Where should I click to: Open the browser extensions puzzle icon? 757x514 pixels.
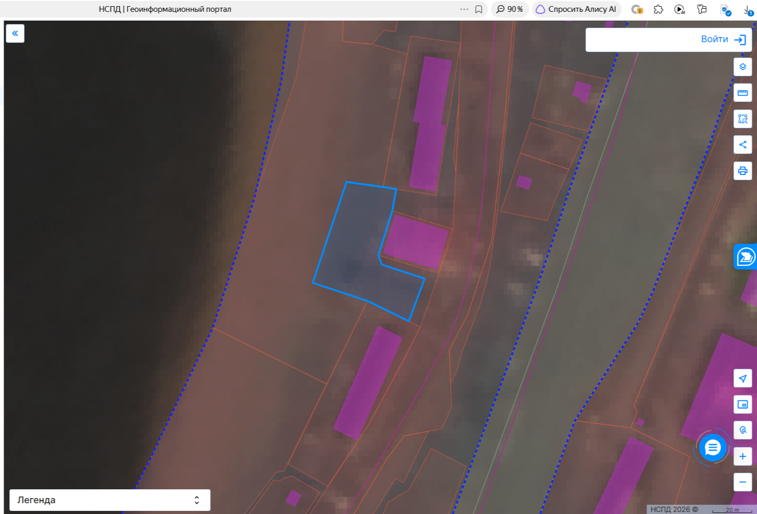[658, 9]
